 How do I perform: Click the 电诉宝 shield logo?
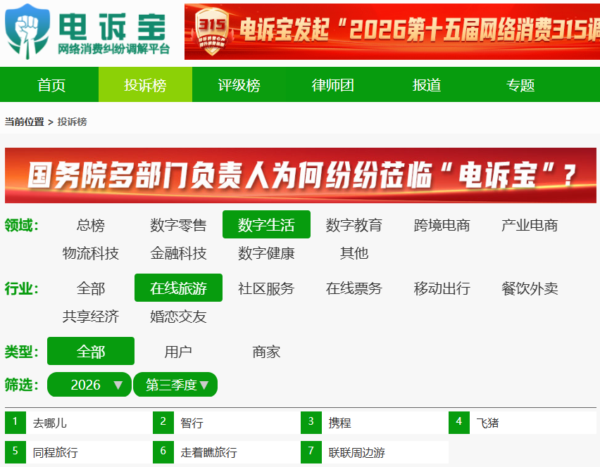click(x=27, y=32)
